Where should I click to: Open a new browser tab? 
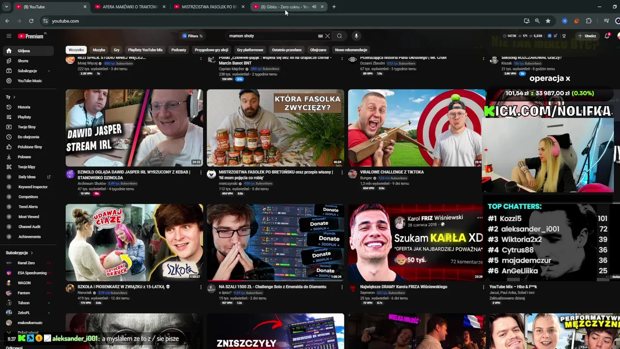[x=334, y=7]
